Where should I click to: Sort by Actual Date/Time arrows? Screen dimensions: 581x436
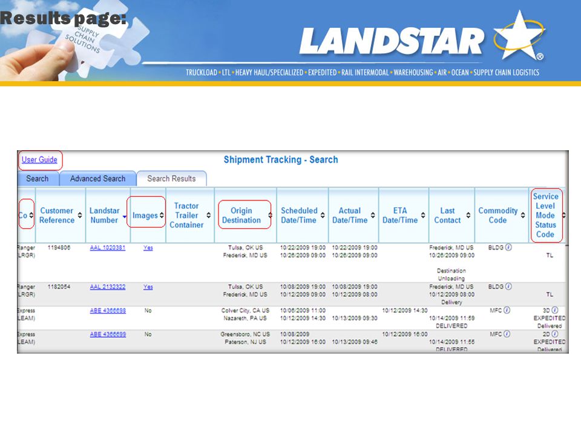click(373, 215)
